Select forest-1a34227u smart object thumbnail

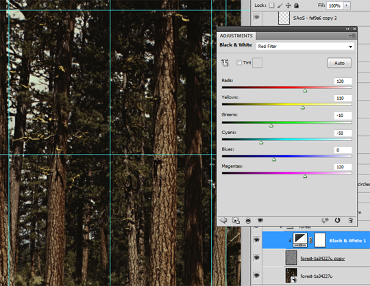(291, 276)
